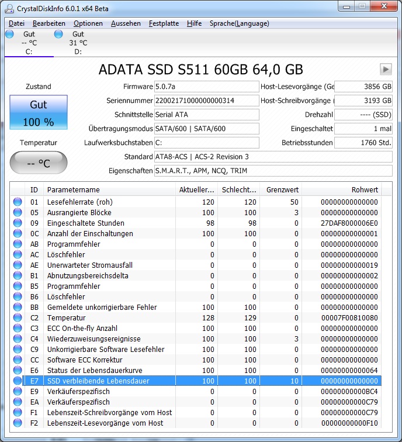Click the status orb for Eingeschaltete Stunden
Image resolution: width=402 pixels, height=442 pixels.
[18, 223]
